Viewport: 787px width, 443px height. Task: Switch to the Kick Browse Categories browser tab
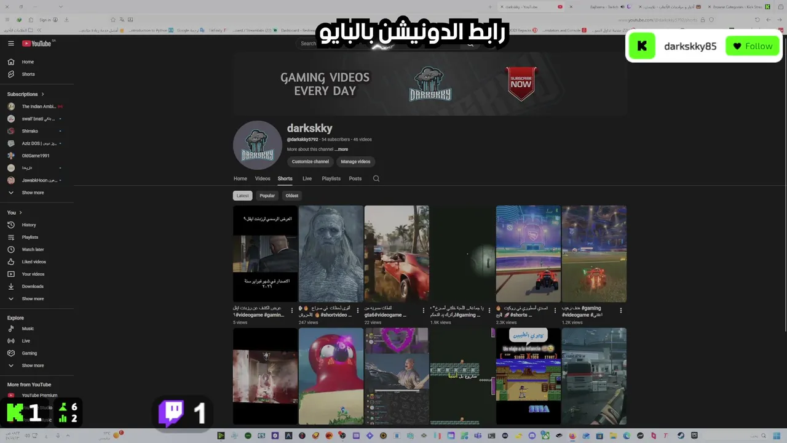[x=741, y=7]
